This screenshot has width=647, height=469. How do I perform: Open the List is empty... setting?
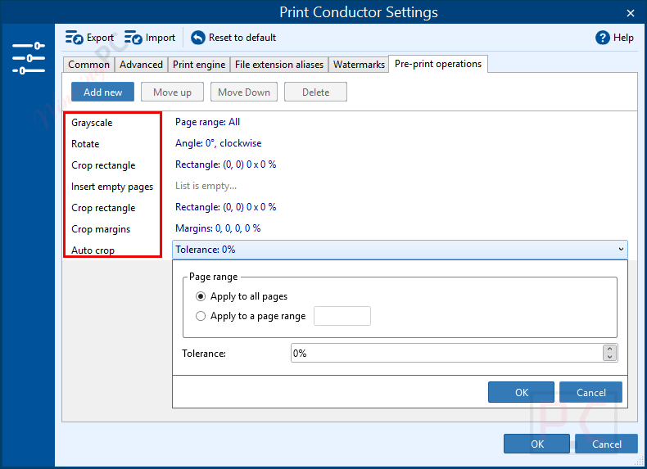[x=206, y=186]
